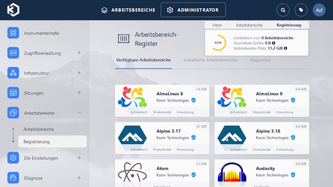Expand the Sitzungen menu with plus
The height and width of the screenshot is (187, 333).
79,93
